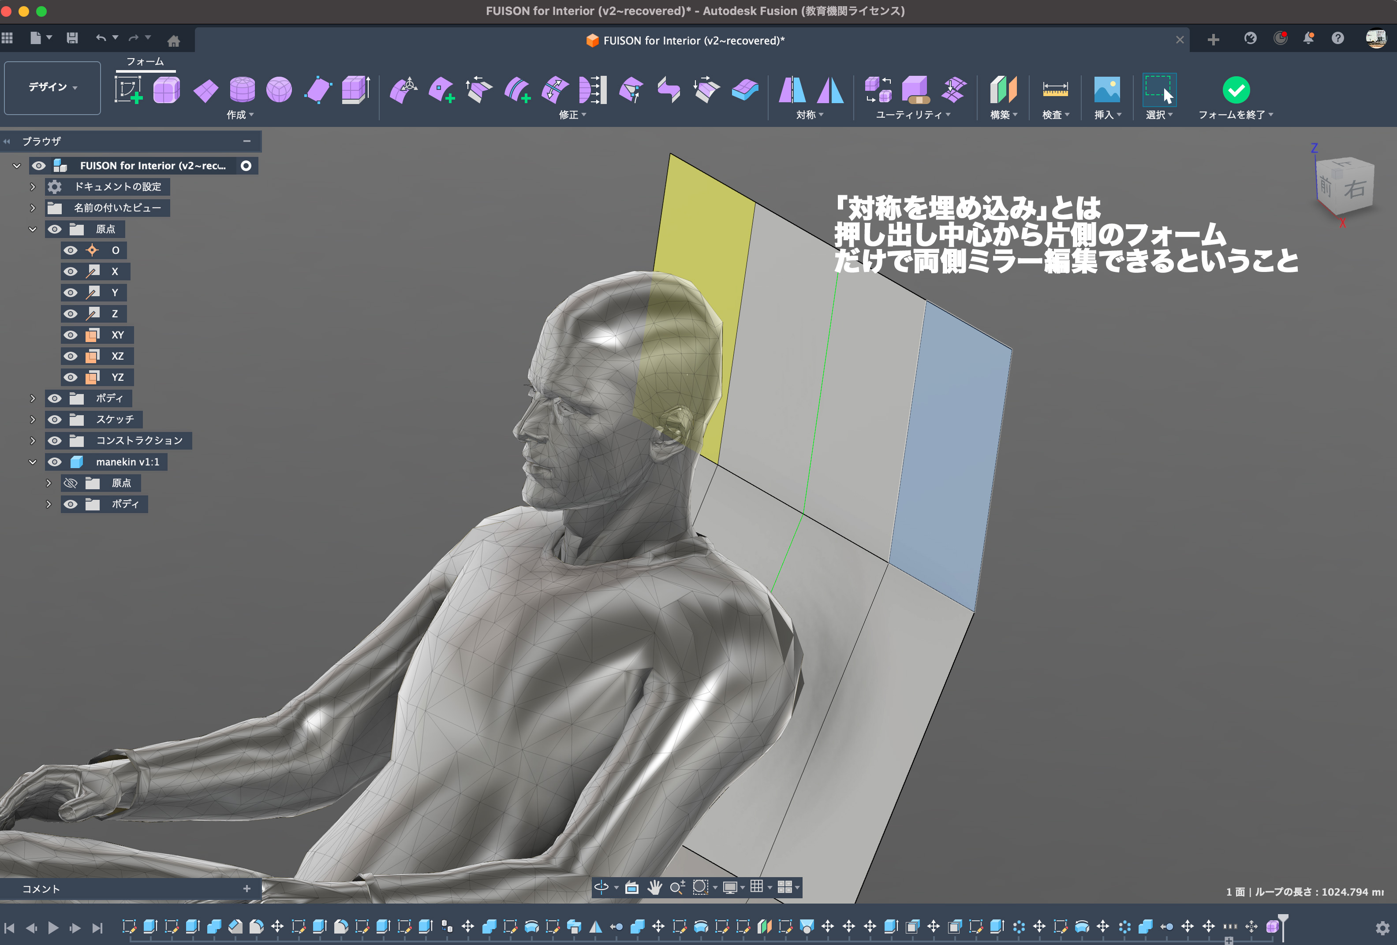This screenshot has height=945, width=1397.
Task: Hide the XY origin plane
Action: [x=71, y=335]
